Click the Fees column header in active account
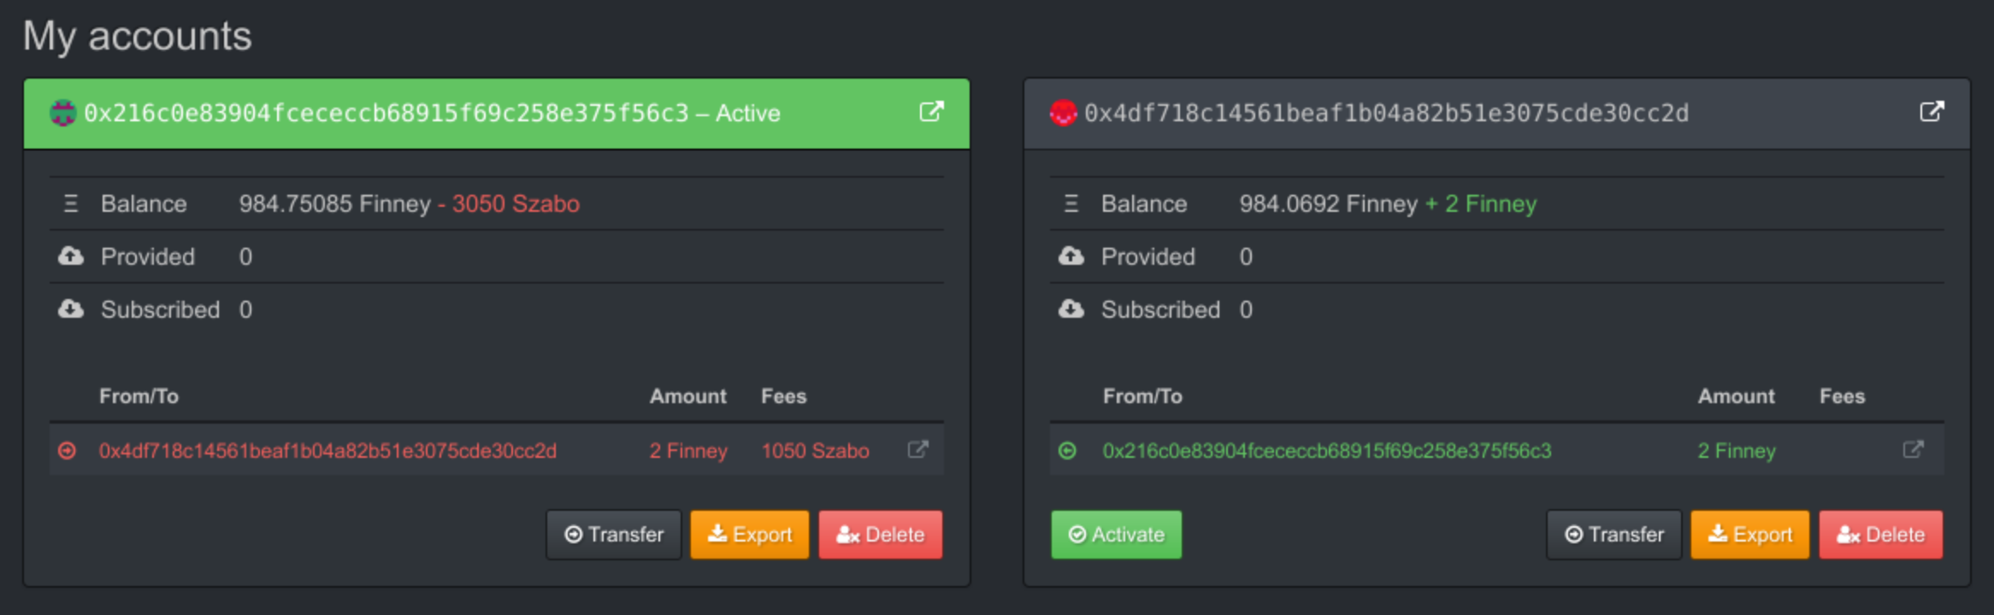1994x615 pixels. point(784,396)
